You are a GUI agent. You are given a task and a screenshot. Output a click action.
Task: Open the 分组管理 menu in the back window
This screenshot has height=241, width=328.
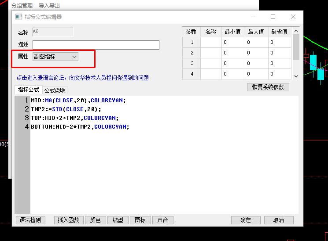(22, 5)
